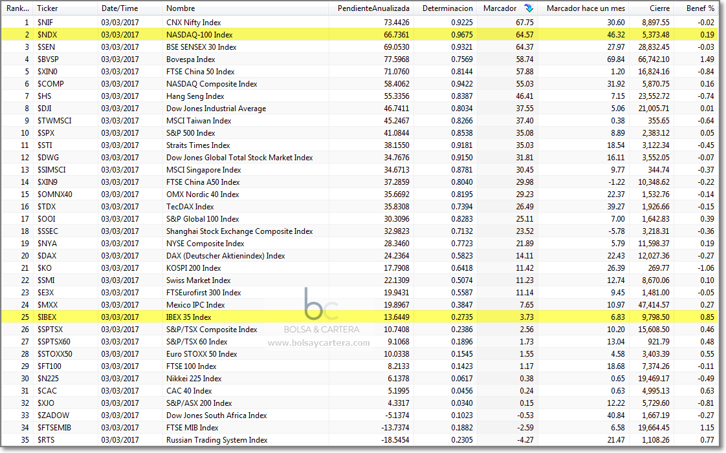
Task: Click the TecDAX Index name
Action: pyautogui.click(x=190, y=207)
